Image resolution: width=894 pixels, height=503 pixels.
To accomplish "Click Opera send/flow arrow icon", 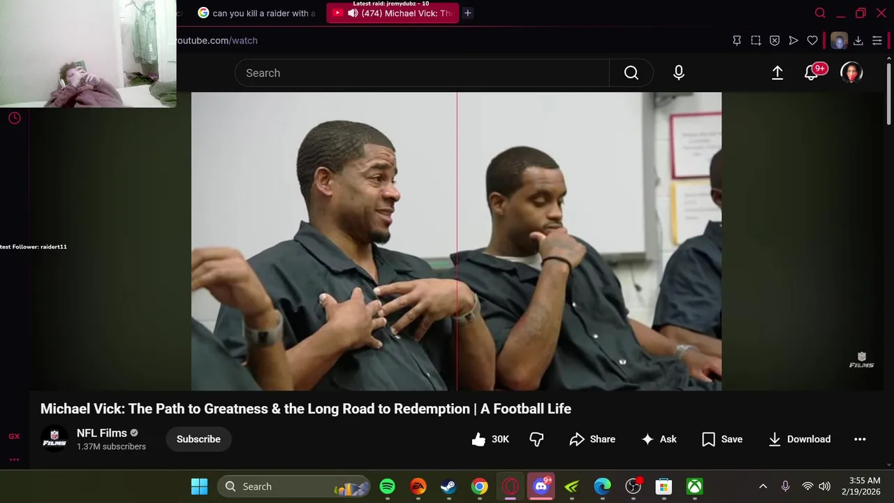I will click(x=793, y=41).
